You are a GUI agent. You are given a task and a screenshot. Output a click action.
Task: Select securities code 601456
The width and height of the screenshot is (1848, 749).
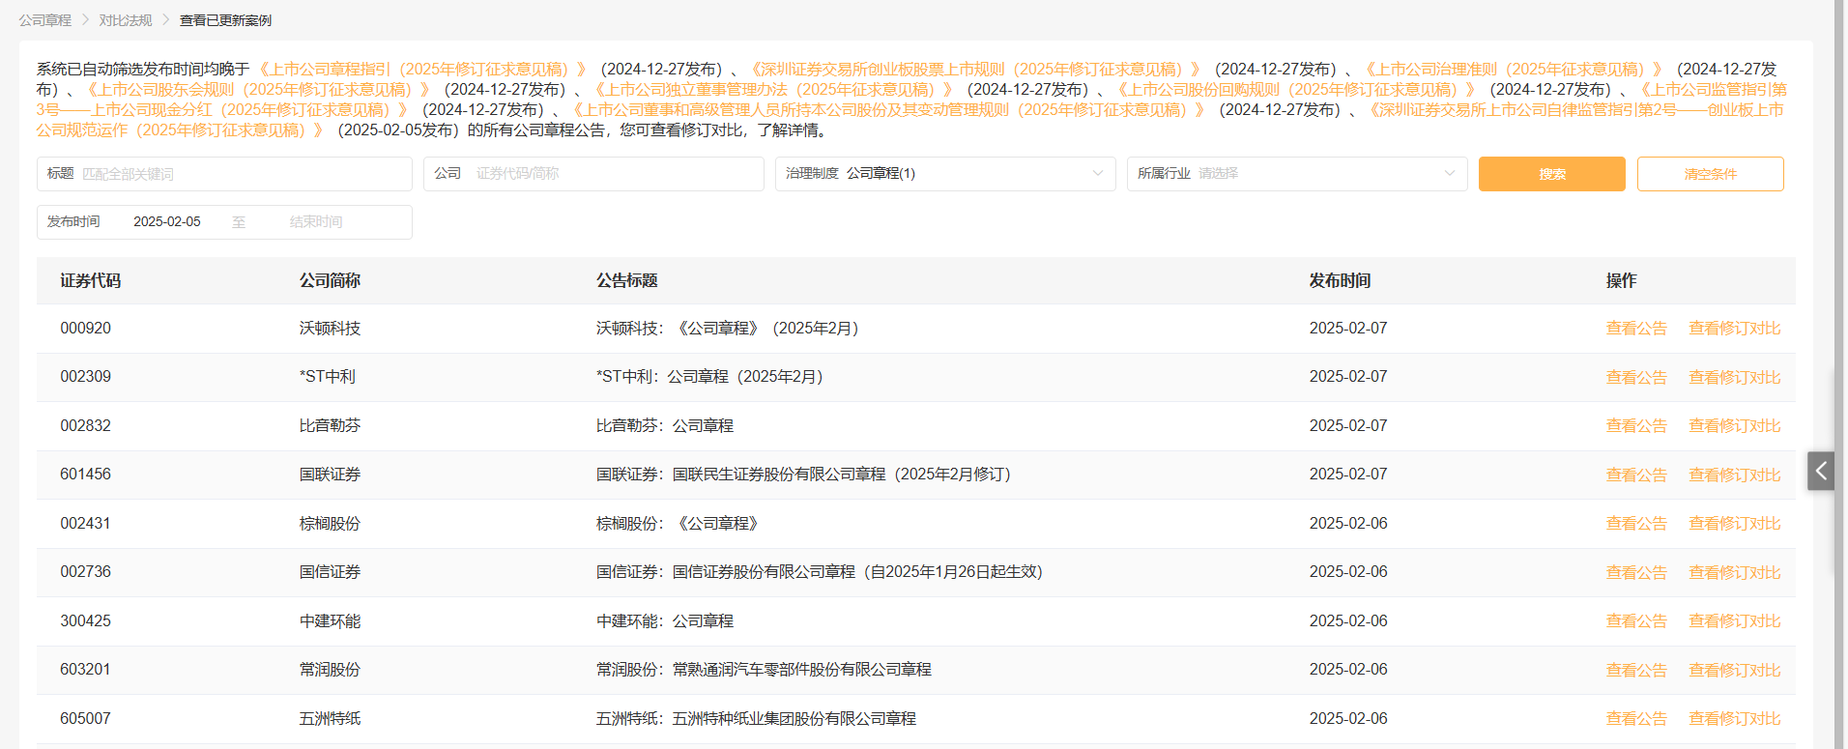click(86, 475)
